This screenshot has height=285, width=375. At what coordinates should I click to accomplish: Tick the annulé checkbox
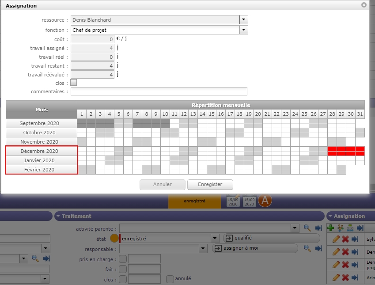click(170, 279)
